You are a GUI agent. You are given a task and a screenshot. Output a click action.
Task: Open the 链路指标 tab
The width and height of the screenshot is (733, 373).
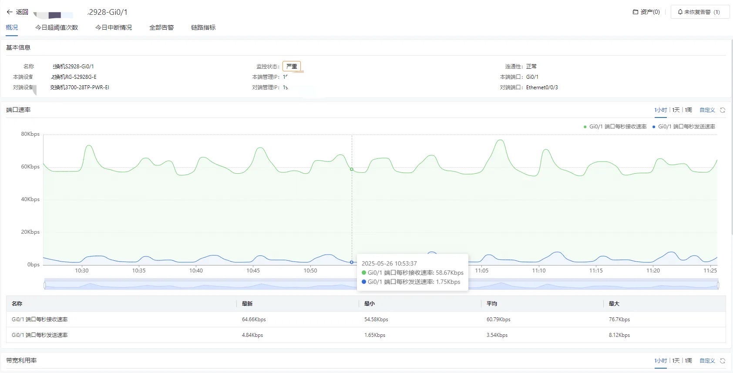point(203,27)
